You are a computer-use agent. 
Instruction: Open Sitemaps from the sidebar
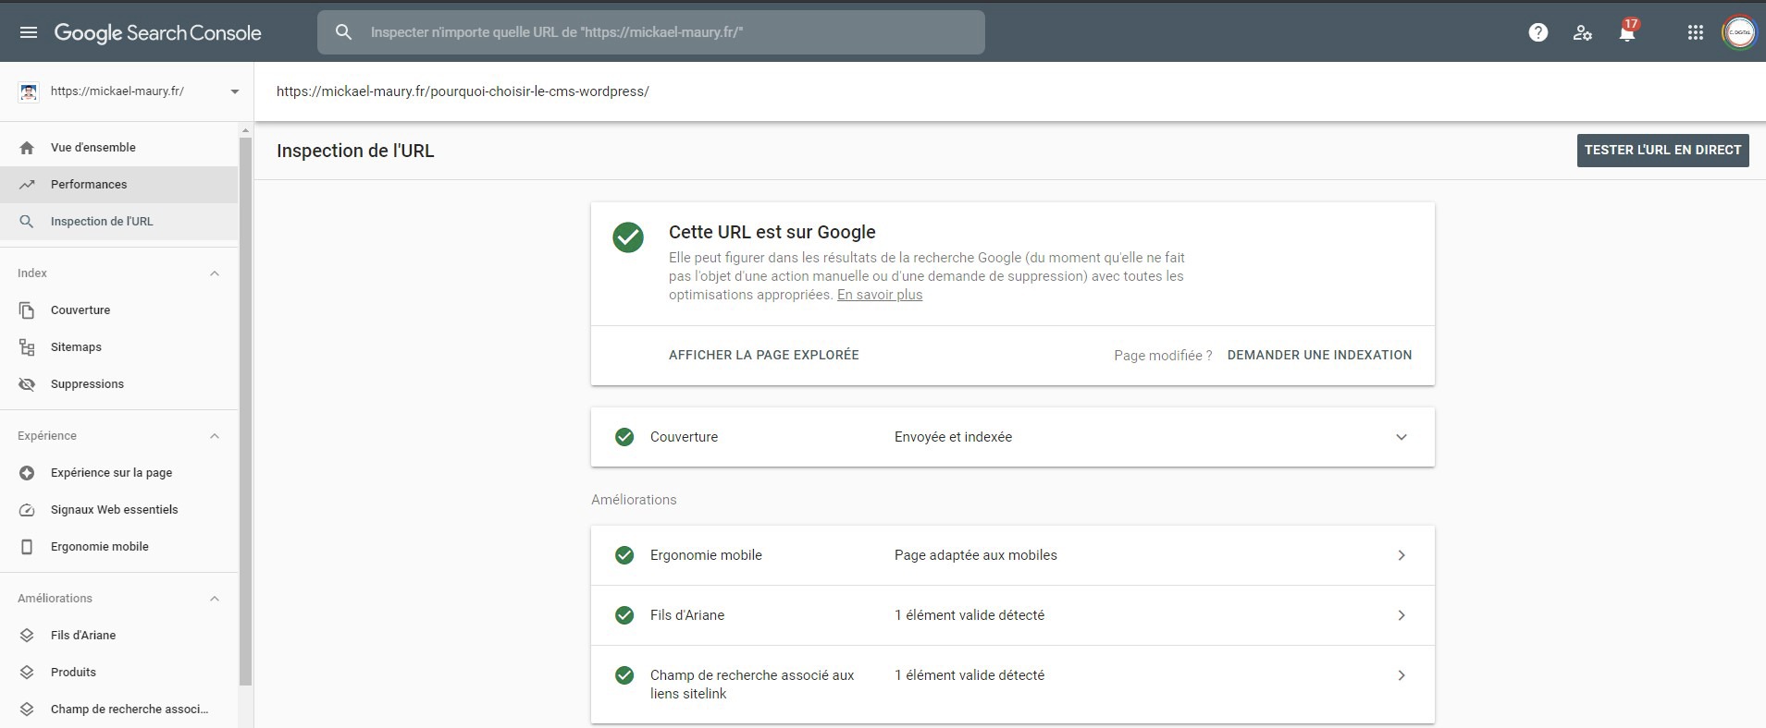pyautogui.click(x=76, y=347)
